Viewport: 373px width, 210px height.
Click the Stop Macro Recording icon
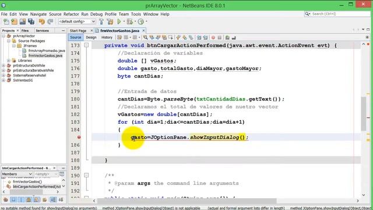220,37
